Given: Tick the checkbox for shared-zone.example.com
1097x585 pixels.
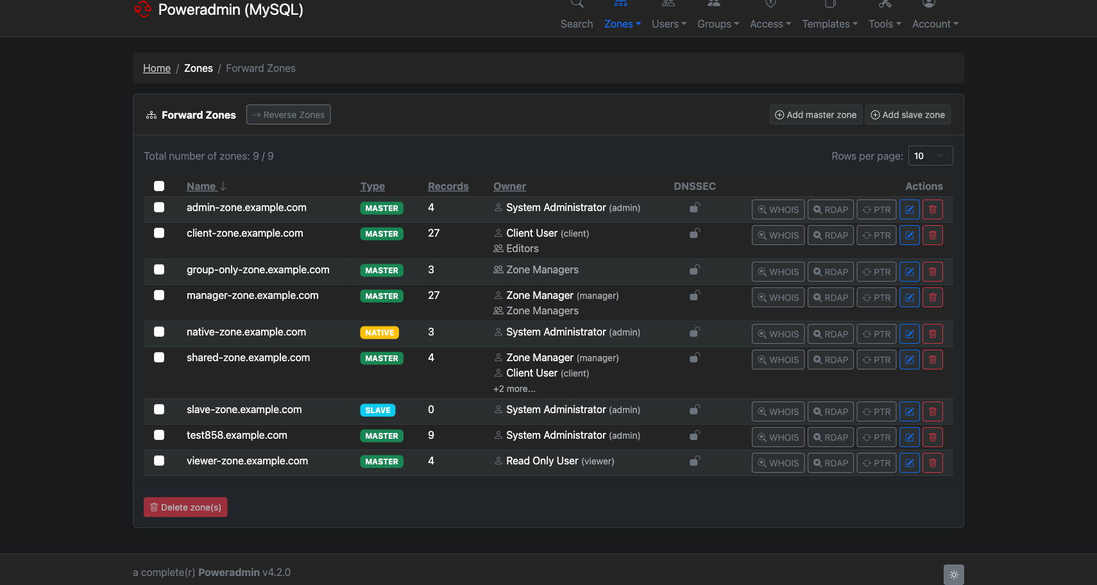Looking at the screenshot, I should 159,357.
